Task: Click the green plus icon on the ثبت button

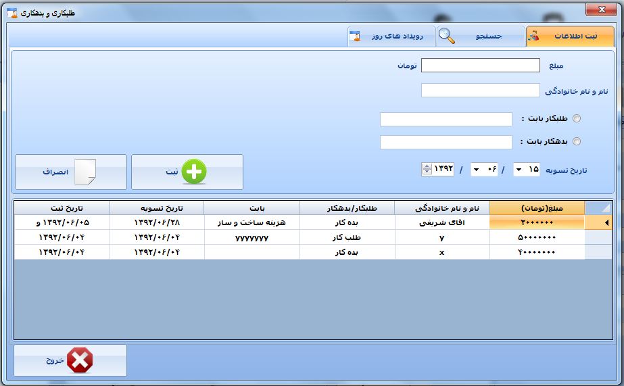Action: click(194, 172)
